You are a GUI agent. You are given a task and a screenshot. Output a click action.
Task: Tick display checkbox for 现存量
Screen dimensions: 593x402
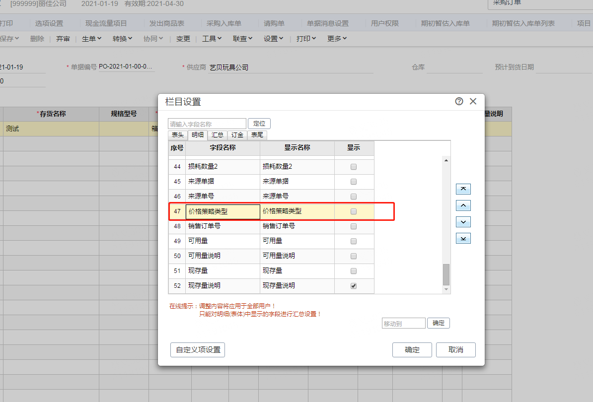(x=354, y=271)
